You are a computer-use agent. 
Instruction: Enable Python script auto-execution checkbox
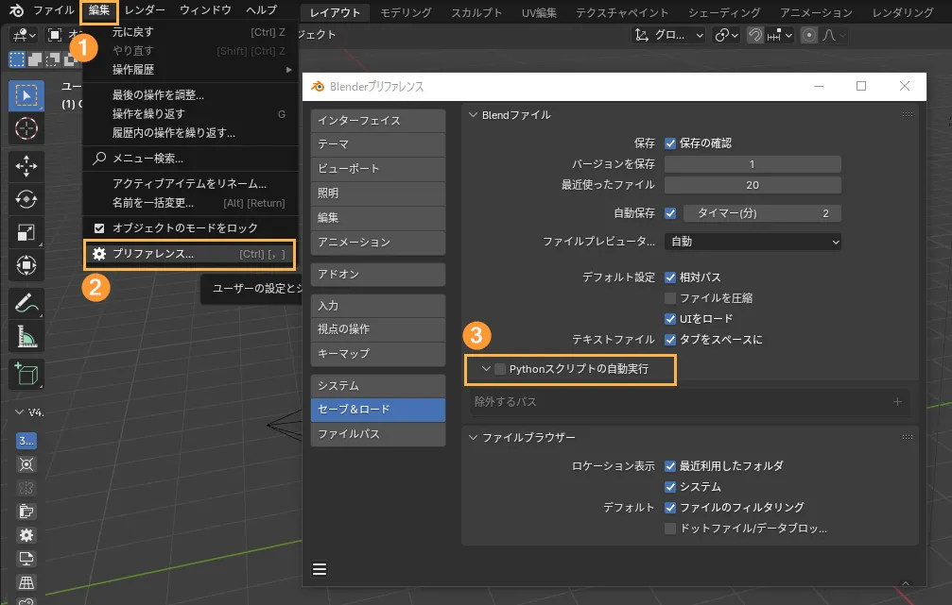[500, 369]
